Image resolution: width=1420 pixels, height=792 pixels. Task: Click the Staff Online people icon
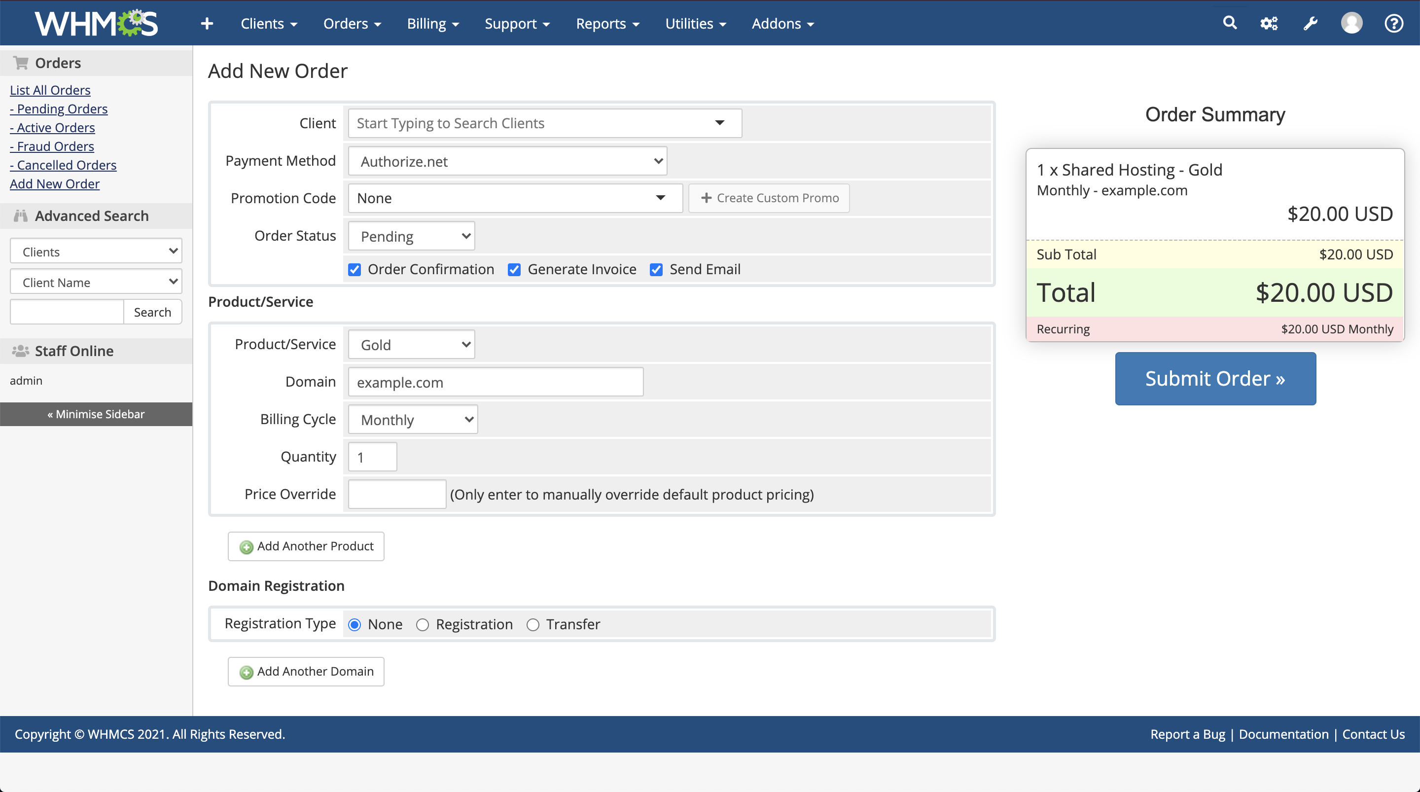20,351
